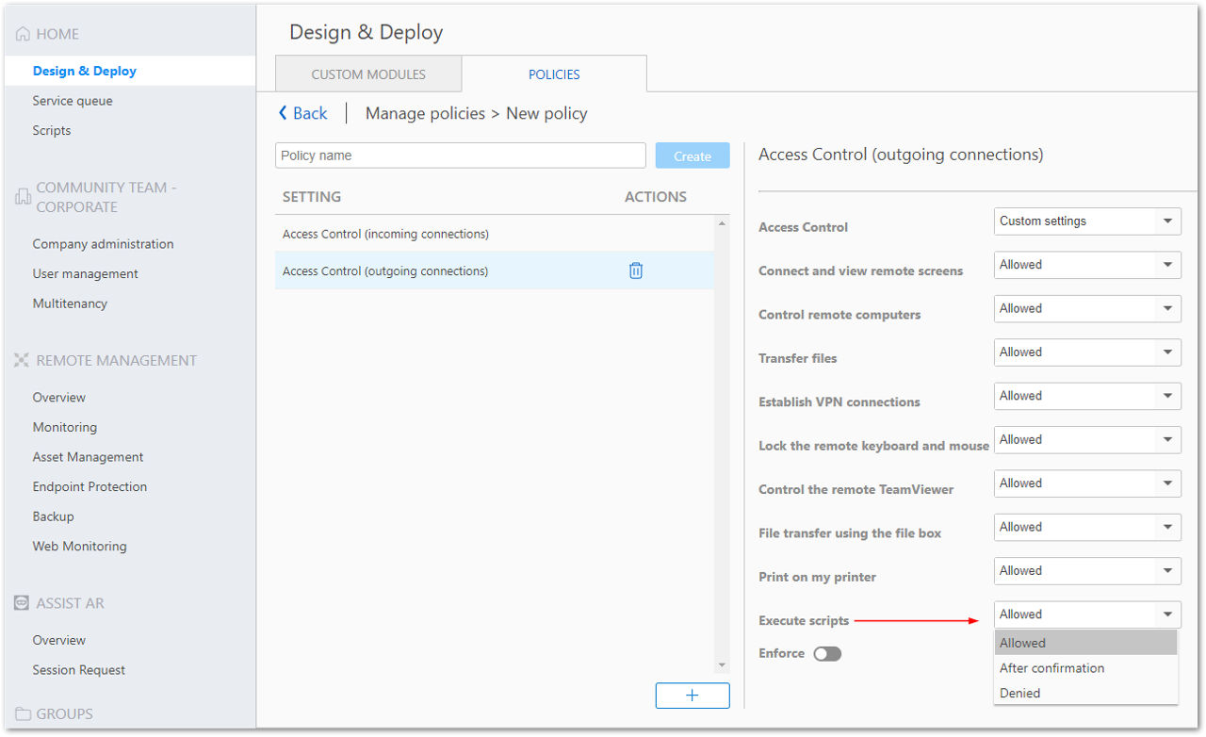This screenshot has height=737, width=1206.
Task: Delete the outgoing connections setting with trash icon
Action: click(x=636, y=270)
